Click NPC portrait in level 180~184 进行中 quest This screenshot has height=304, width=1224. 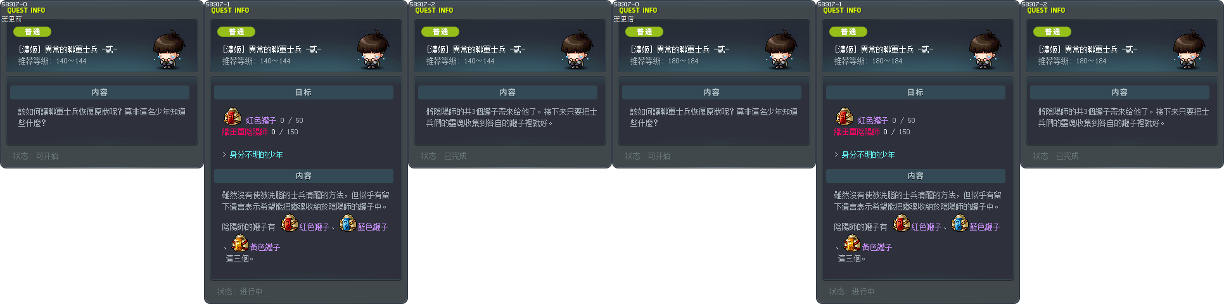(x=985, y=49)
